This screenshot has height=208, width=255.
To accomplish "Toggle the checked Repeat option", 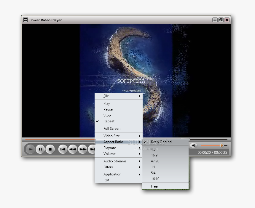I will [x=119, y=121].
